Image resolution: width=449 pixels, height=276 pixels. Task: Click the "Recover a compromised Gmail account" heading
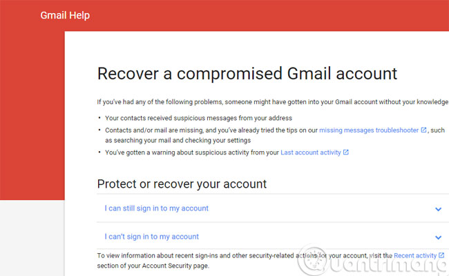click(x=247, y=74)
